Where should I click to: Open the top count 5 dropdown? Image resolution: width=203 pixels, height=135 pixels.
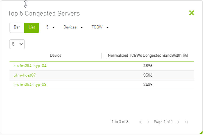[50, 27]
